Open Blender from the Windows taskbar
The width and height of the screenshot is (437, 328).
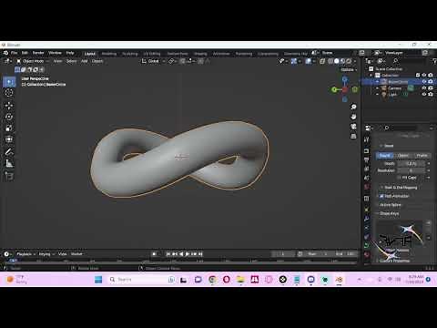click(x=339, y=279)
